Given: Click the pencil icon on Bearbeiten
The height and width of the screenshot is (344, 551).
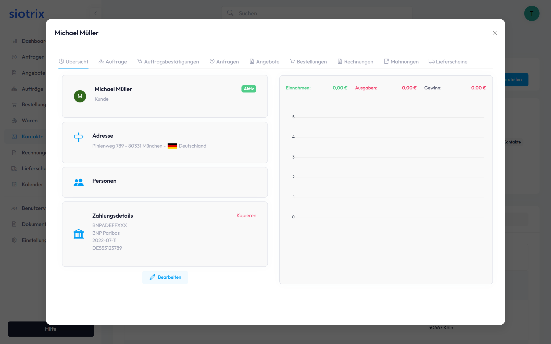Looking at the screenshot, I should point(152,277).
